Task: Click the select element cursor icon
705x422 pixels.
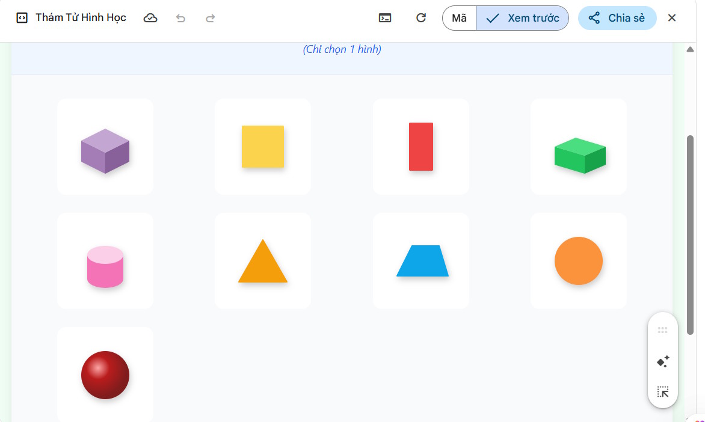Action: tap(663, 392)
